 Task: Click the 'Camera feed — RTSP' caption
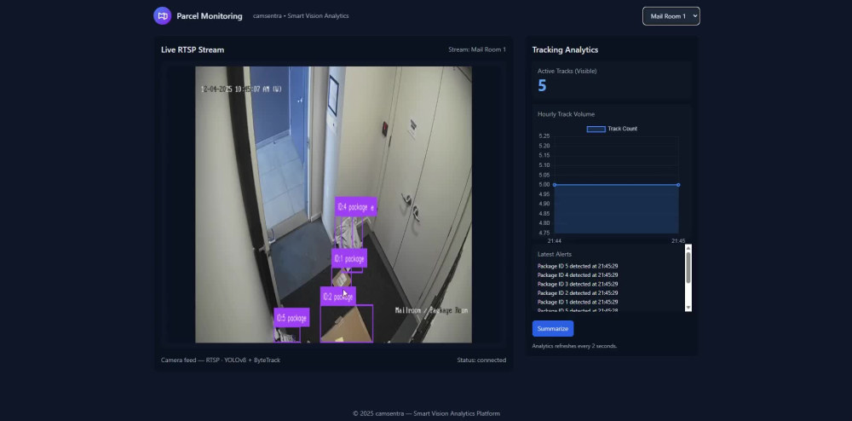(221, 360)
